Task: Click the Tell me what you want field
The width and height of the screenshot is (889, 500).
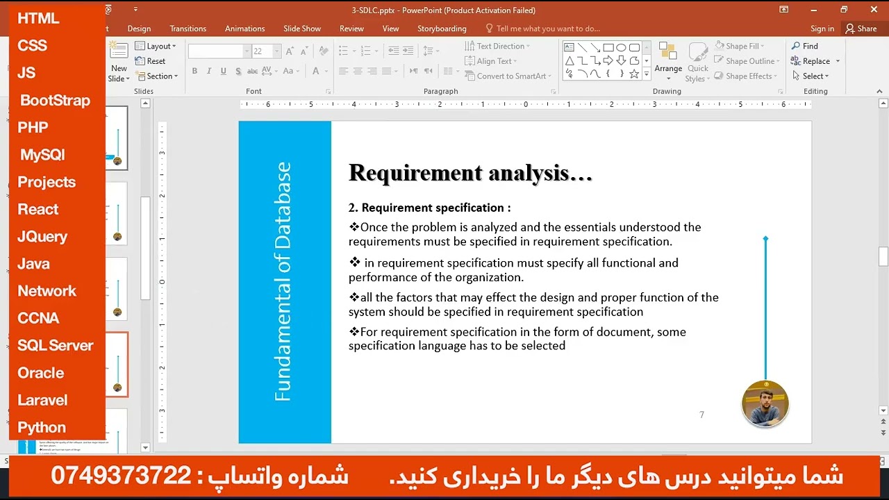Action: pyautogui.click(x=542, y=28)
